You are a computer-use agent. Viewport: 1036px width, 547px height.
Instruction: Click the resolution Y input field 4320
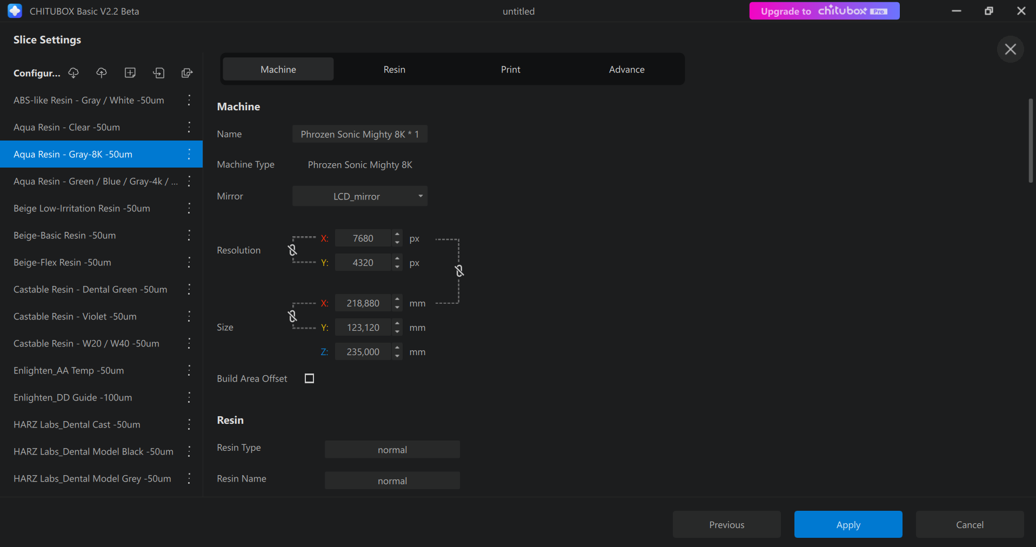coord(363,263)
